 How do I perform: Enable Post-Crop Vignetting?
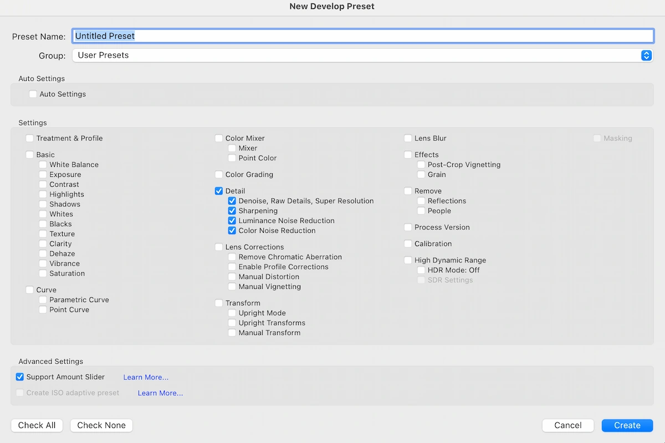pos(421,165)
